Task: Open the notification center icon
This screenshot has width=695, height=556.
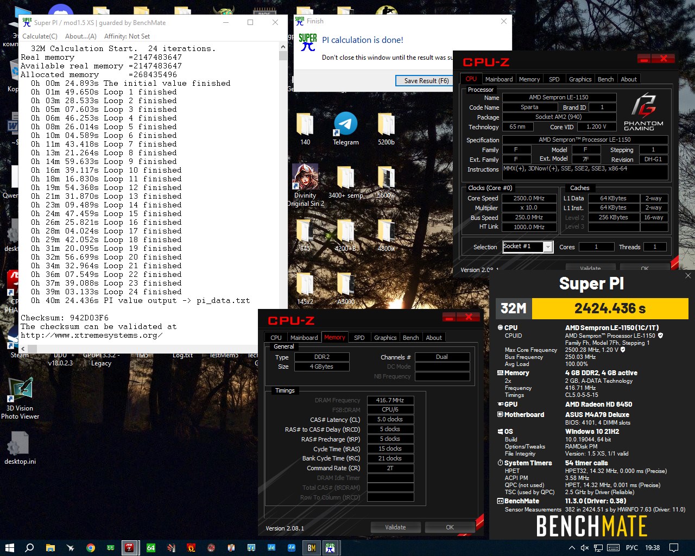Action: point(674,547)
